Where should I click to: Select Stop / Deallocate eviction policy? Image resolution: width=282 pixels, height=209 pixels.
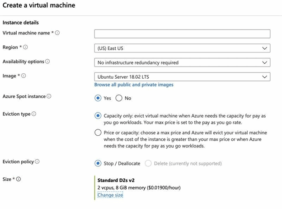pyautogui.click(x=98, y=163)
